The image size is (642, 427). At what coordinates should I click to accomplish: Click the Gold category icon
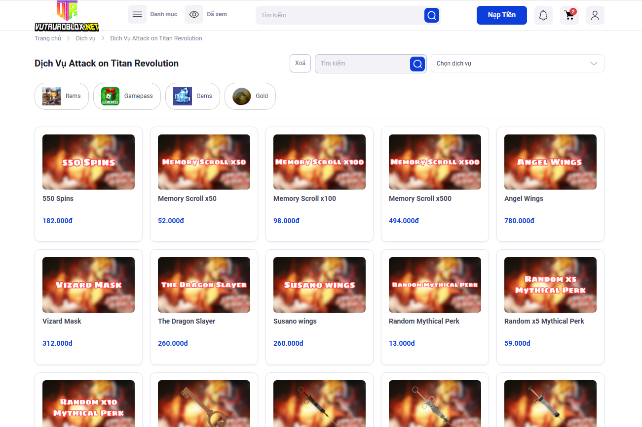click(x=242, y=96)
